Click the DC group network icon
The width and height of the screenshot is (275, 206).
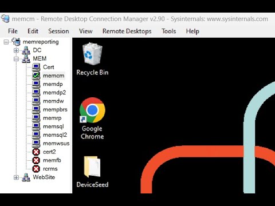click(x=26, y=50)
